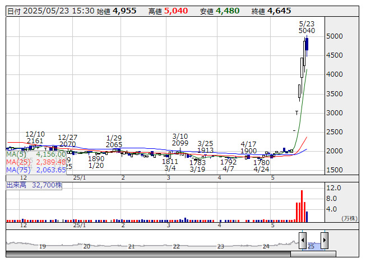Click the tallest red volume bar
The height and width of the screenshot is (263, 366).
302,206
